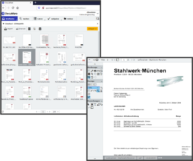Select the arrow pointer annotation tool

point(88,105)
